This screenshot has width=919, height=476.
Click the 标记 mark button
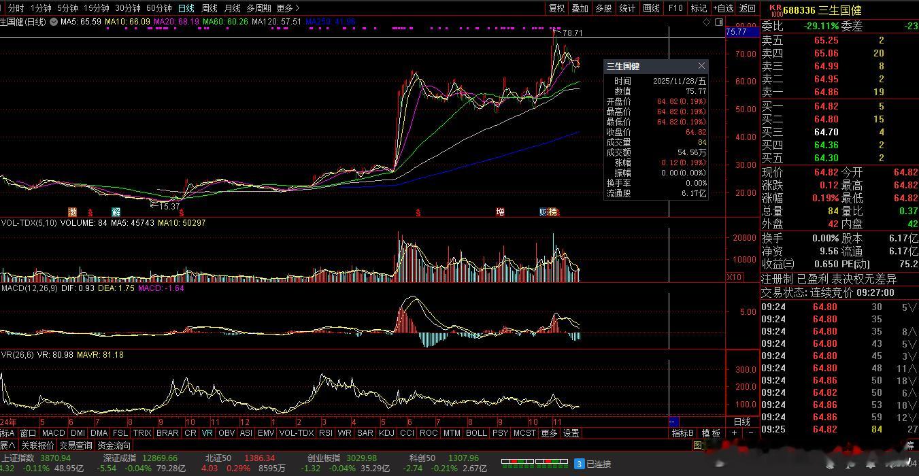coord(699,8)
